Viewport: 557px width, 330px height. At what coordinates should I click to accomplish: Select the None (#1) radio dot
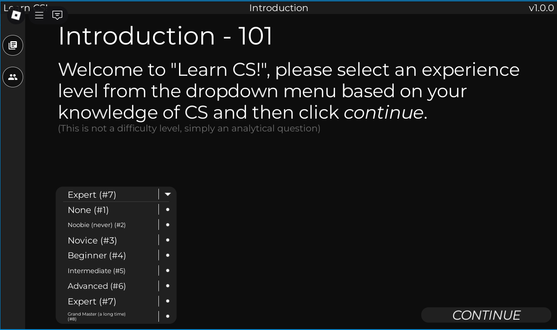(x=168, y=210)
